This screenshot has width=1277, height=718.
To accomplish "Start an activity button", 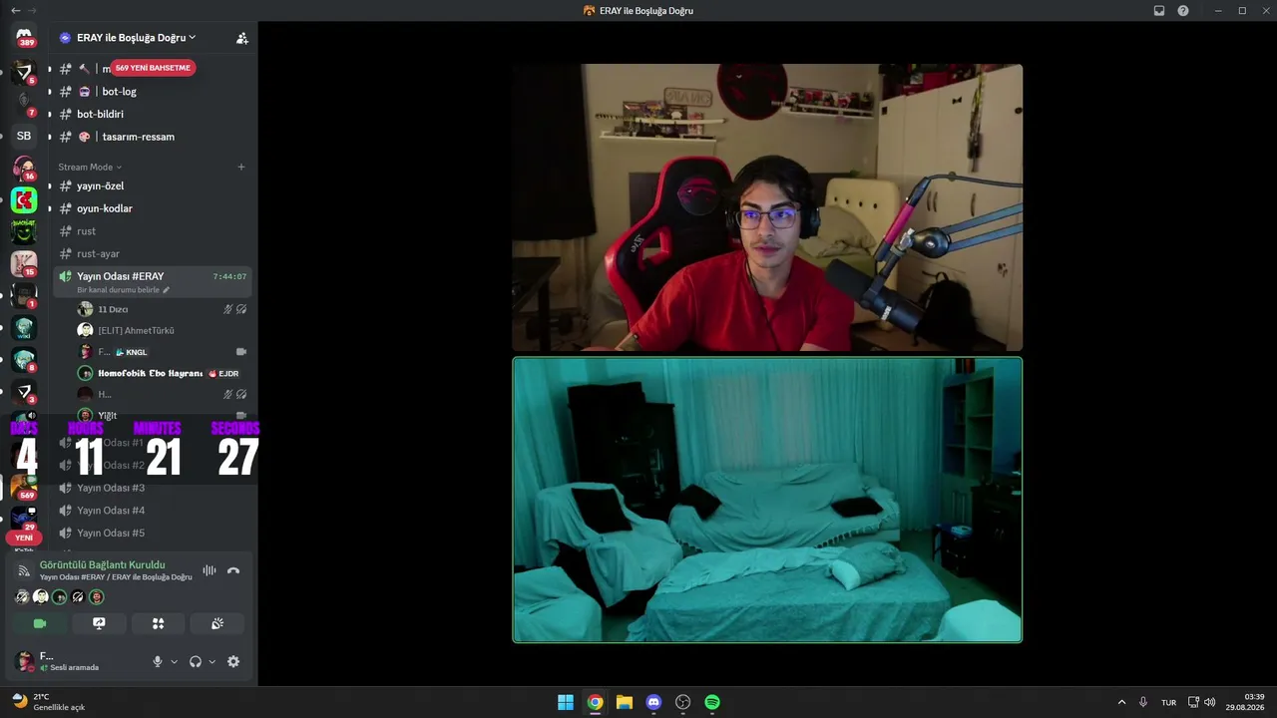I will tap(158, 623).
